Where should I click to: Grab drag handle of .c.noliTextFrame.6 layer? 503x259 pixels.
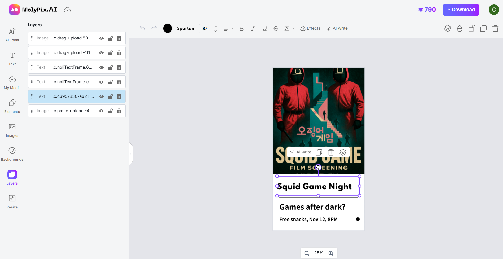click(x=32, y=67)
